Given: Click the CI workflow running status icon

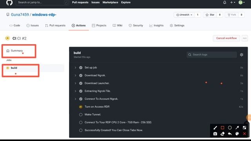Looking at the screenshot, I should click(7, 38).
